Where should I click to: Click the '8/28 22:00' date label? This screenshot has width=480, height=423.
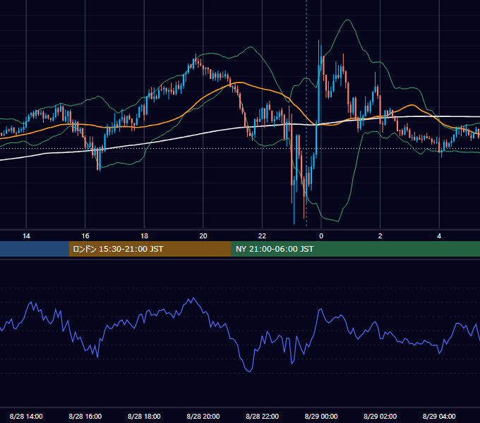tap(263, 416)
